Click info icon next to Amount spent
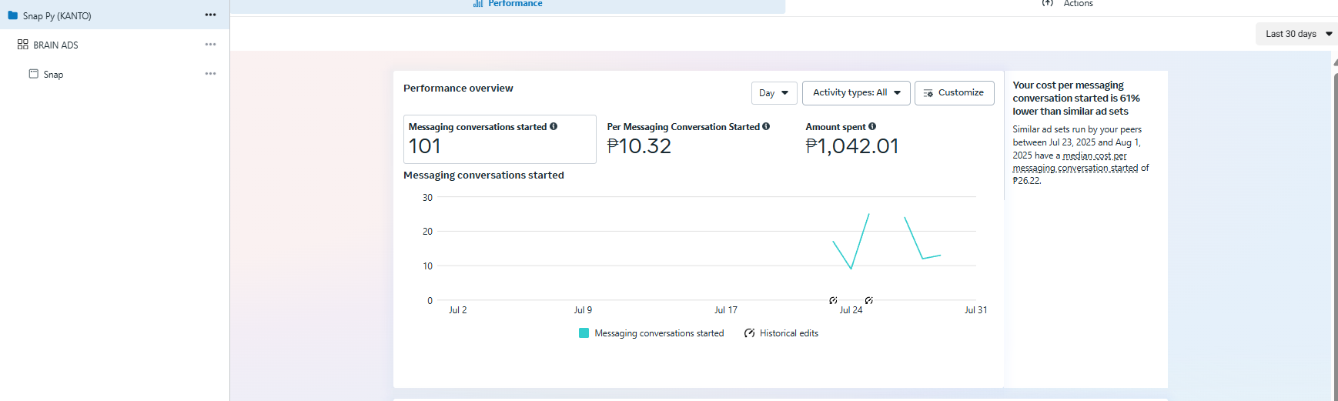1338x401 pixels. [872, 126]
